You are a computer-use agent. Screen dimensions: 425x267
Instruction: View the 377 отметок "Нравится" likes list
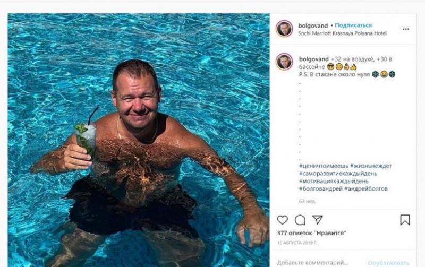(311, 233)
